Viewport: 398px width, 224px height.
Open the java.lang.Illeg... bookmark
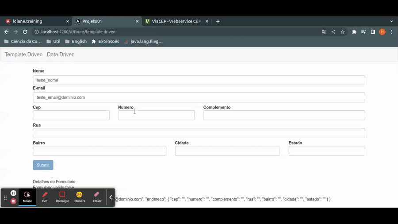[x=143, y=42]
